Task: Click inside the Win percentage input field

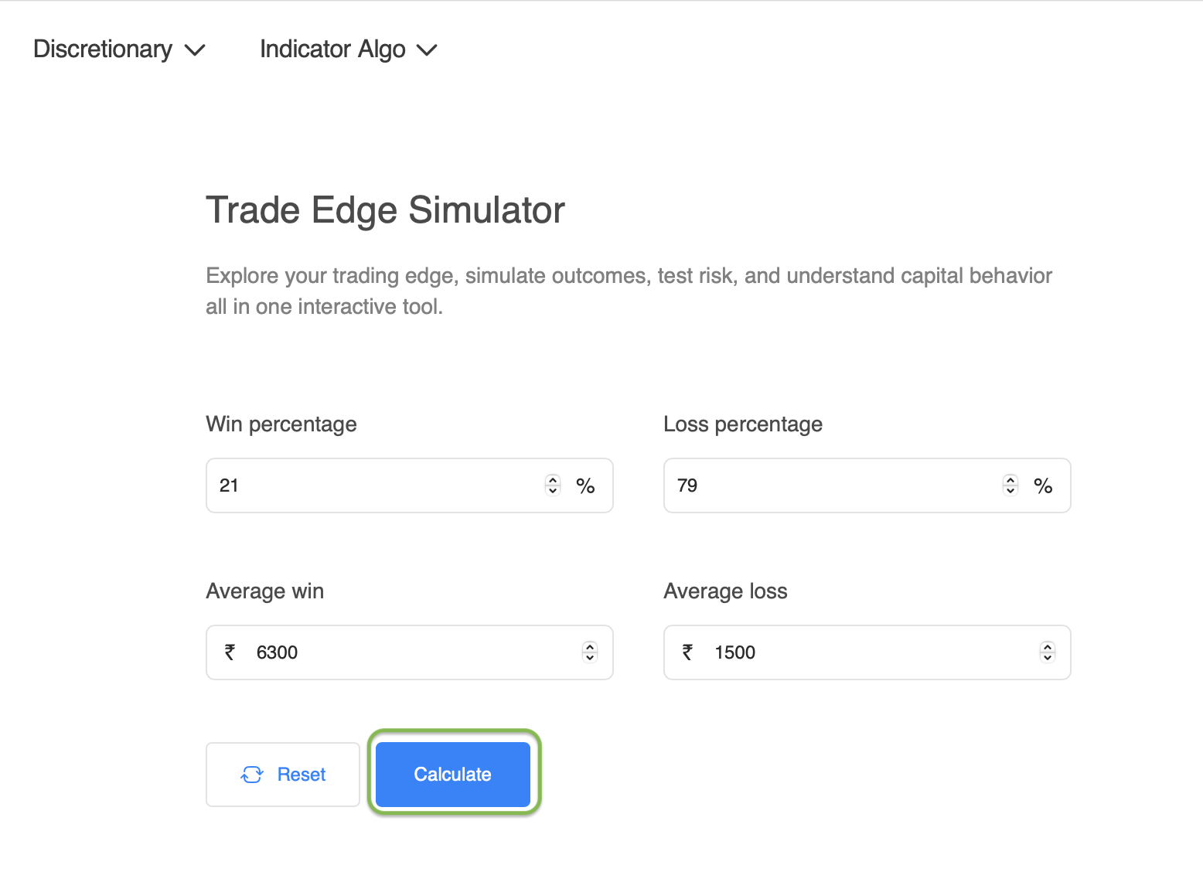Action: tap(348, 485)
